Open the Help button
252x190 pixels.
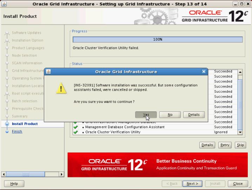pos(14,184)
